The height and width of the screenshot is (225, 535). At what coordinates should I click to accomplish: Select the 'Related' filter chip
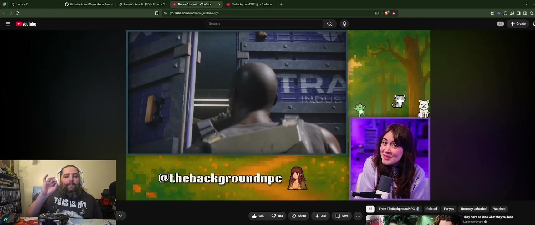pos(431,209)
